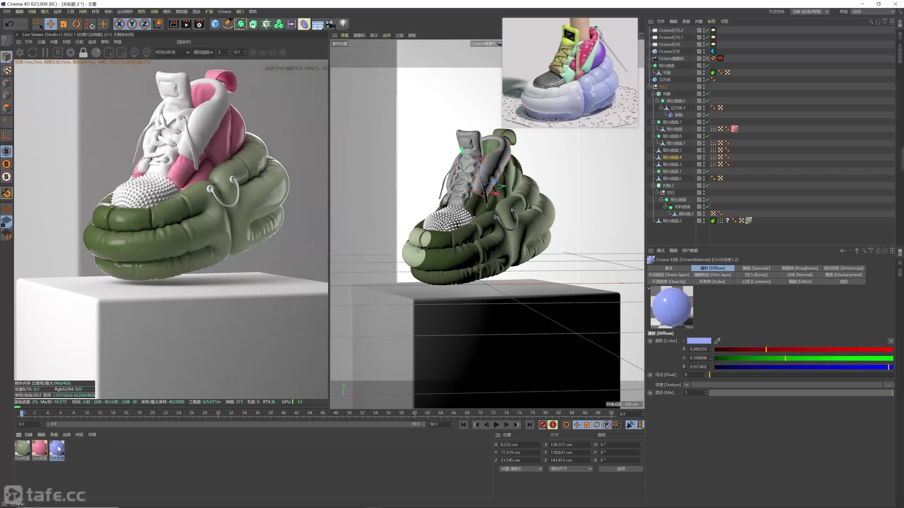Open the 界面 layout dropdown
Screen dimensions: 904x508
point(873,12)
